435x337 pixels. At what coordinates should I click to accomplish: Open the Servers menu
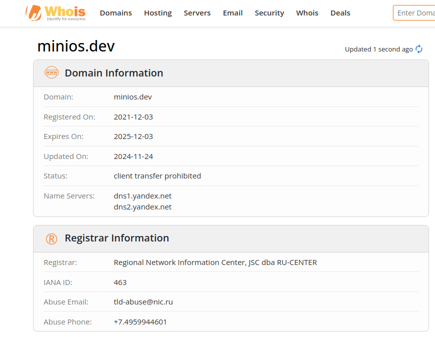point(197,13)
